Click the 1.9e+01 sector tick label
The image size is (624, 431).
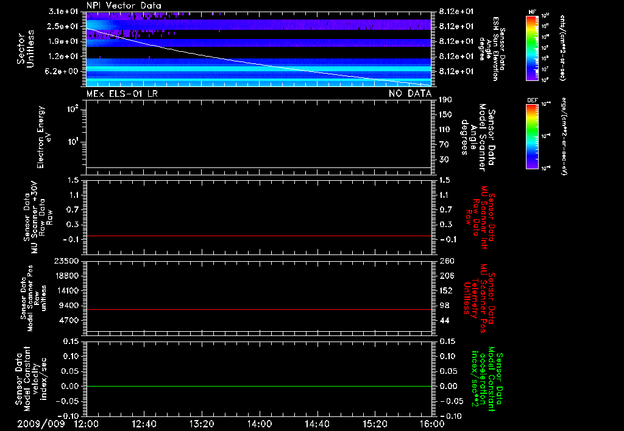click(x=63, y=41)
